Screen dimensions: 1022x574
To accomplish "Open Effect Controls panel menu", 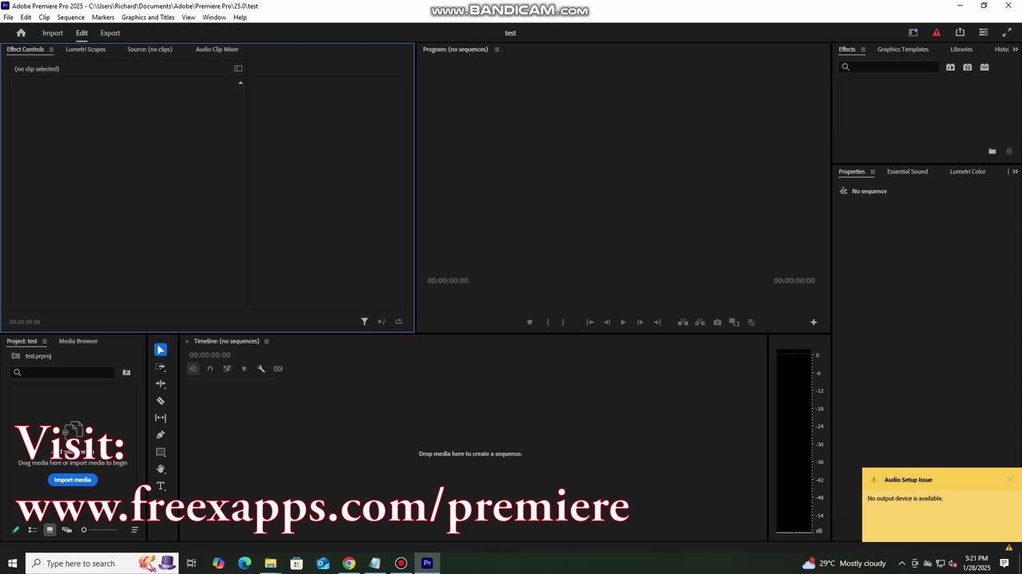I will coord(51,49).
